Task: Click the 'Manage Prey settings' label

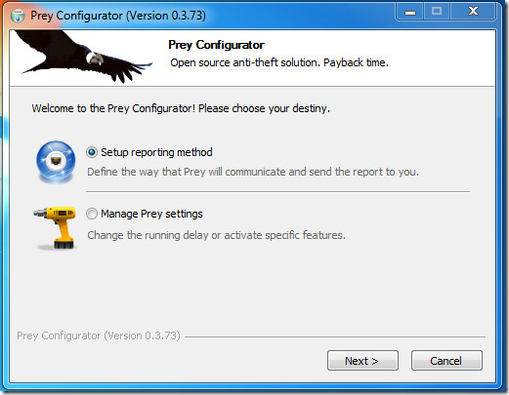Action: point(151,214)
